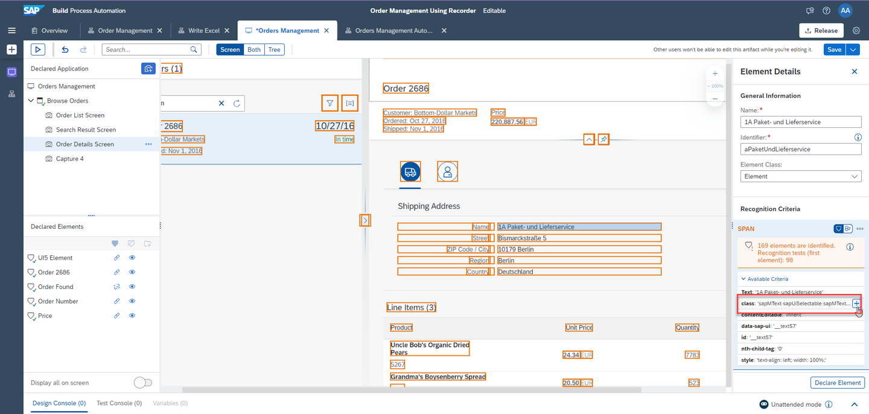Toggle visibility eye for Order Number
Screen dimensions: 869x414
pyautogui.click(x=132, y=301)
